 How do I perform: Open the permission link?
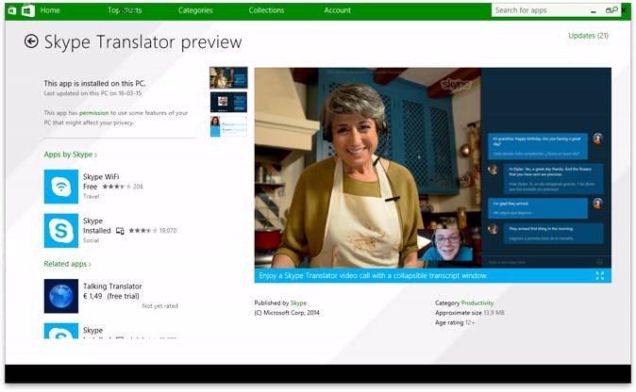pos(93,113)
